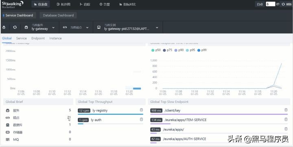Click the Skywalking Rocketbot logo
293x147 pixels.
click(x=13, y=4)
